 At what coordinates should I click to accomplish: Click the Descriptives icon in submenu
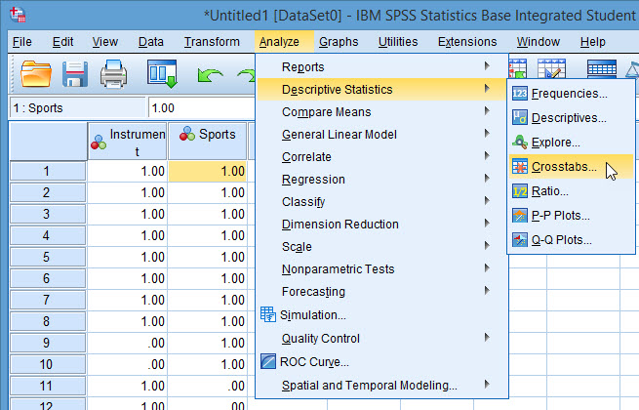(x=520, y=118)
